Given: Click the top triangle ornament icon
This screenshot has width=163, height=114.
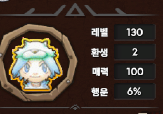Looking at the screenshot, I should click(75, 10).
